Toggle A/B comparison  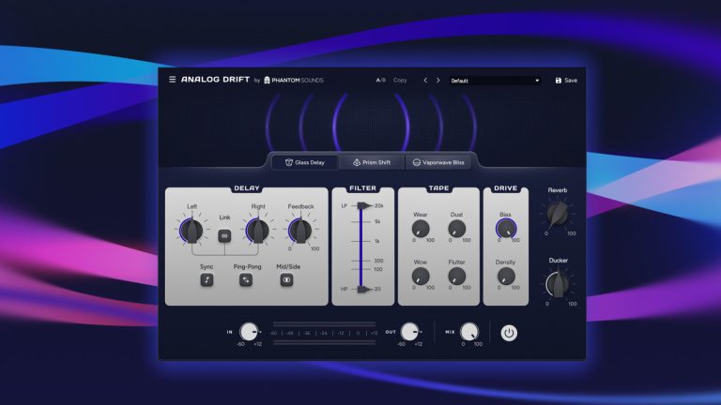(x=381, y=80)
